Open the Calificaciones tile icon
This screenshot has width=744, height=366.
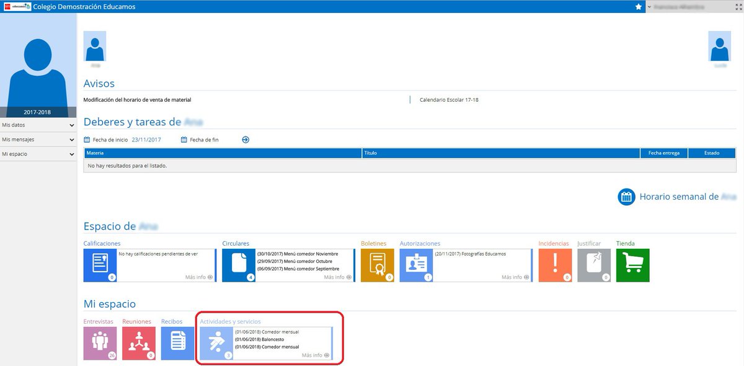pyautogui.click(x=100, y=266)
